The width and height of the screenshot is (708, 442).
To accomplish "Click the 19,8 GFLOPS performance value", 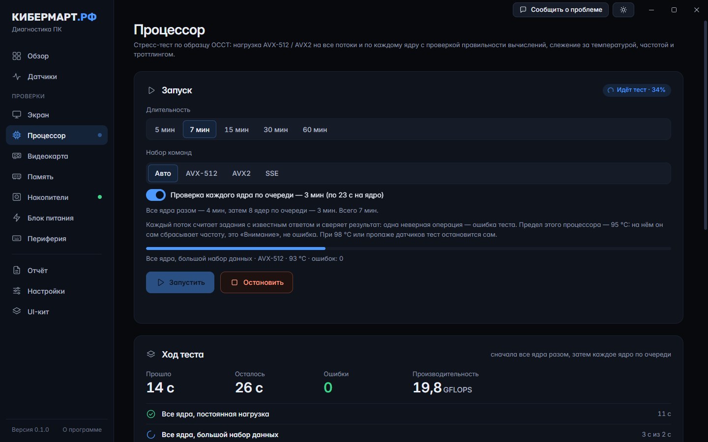I will pos(442,388).
